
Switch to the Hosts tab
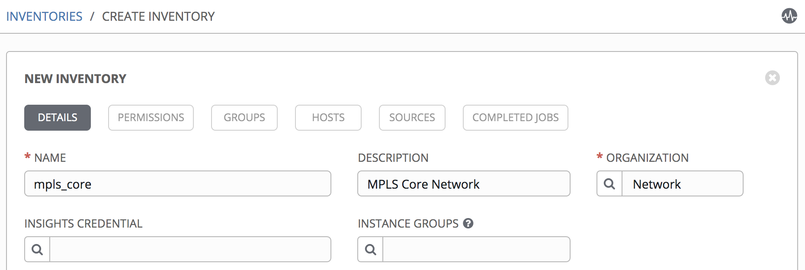click(328, 118)
